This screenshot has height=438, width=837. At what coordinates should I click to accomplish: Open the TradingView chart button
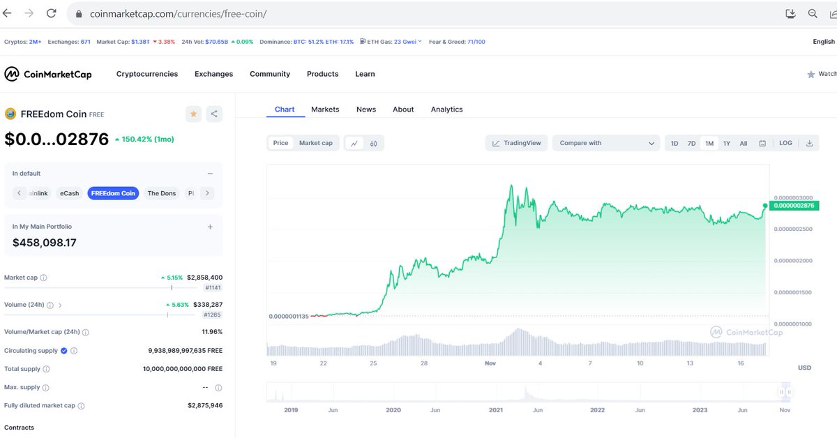tap(517, 143)
